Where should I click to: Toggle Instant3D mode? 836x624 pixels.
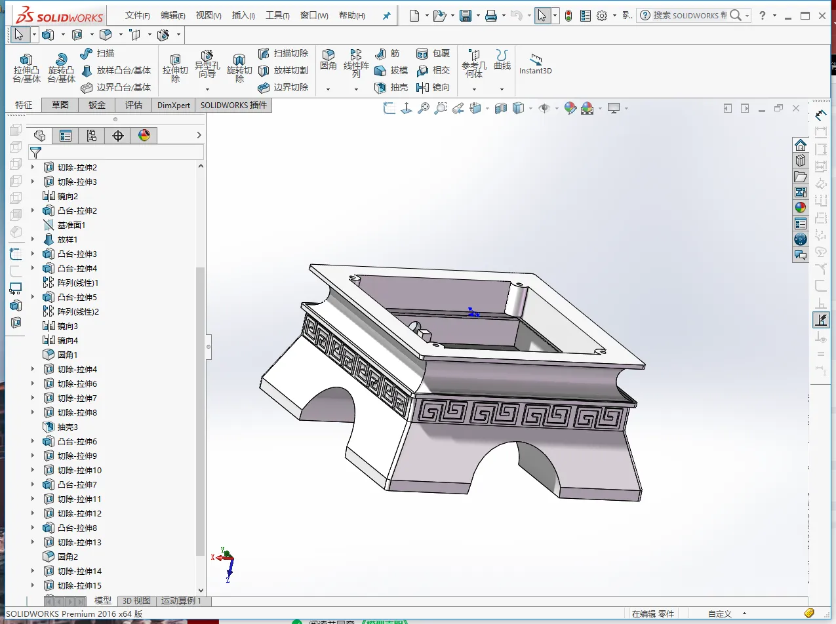pyautogui.click(x=536, y=64)
